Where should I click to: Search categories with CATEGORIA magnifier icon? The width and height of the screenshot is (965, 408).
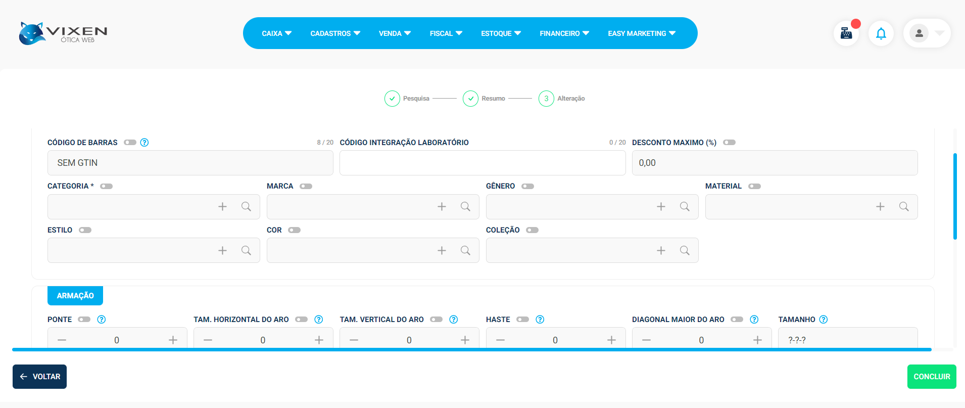[x=246, y=207]
